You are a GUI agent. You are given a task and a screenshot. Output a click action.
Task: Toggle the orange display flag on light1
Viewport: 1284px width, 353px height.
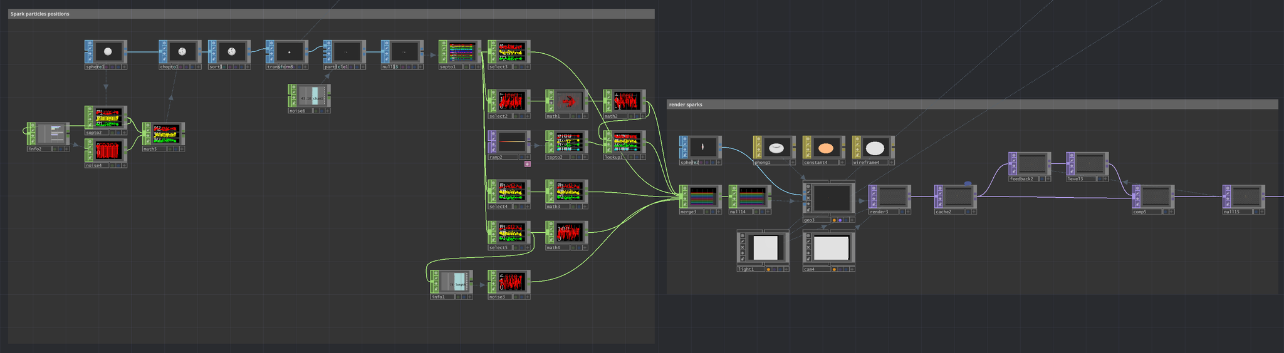point(768,269)
